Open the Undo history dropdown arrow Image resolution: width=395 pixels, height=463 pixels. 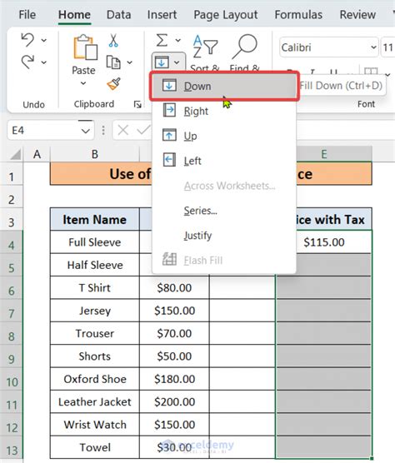click(43, 40)
